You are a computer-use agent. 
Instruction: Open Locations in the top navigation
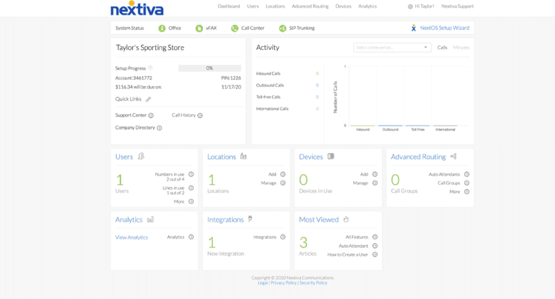275,6
